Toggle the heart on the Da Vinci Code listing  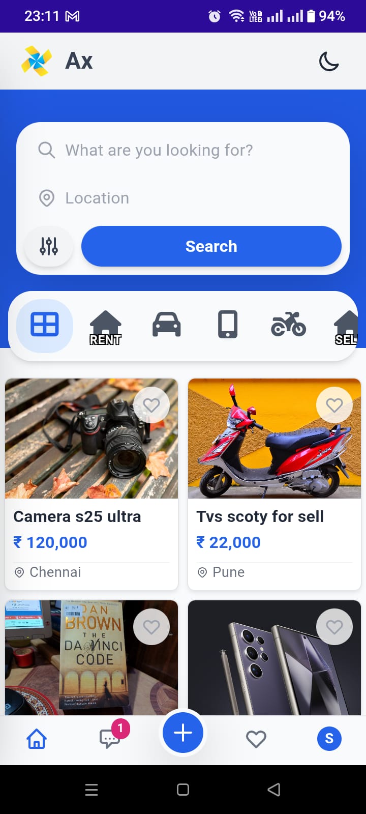click(x=151, y=626)
